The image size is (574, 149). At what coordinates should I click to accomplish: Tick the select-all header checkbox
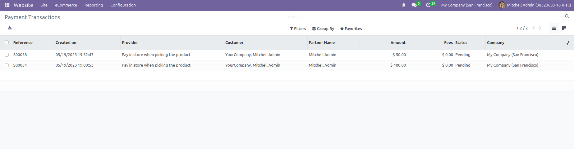[7, 42]
